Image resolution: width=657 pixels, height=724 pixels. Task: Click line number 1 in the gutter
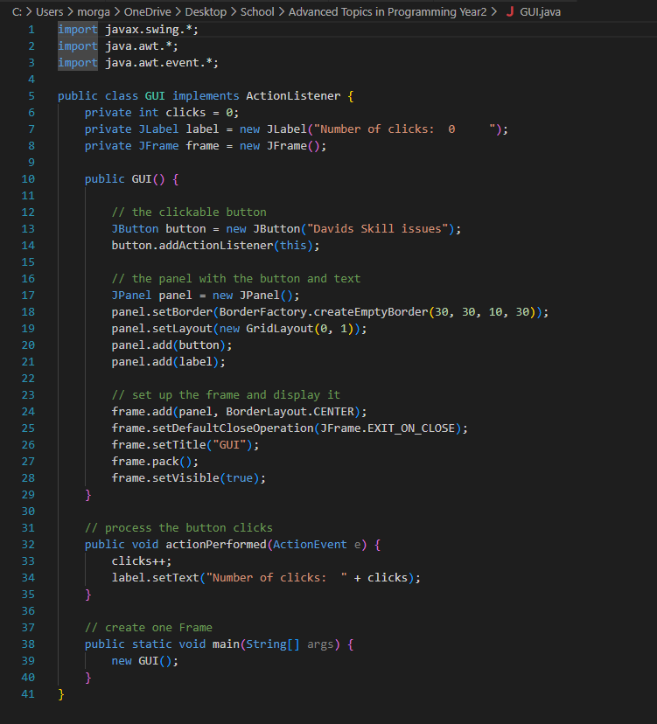click(x=31, y=30)
